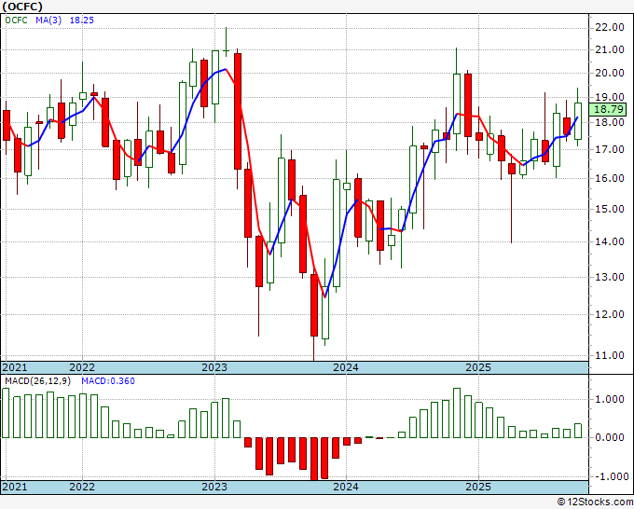Click the 21.00 price axis label
634x509 pixels.
610,49
